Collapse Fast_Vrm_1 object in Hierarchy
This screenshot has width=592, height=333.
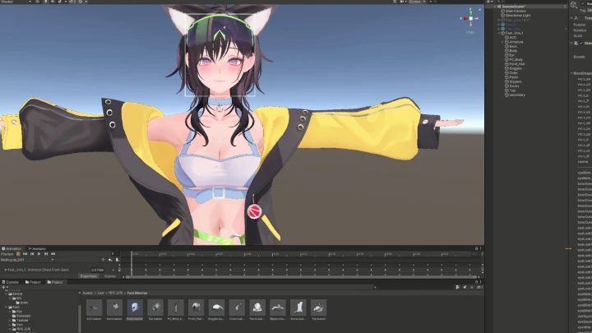tap(499, 33)
